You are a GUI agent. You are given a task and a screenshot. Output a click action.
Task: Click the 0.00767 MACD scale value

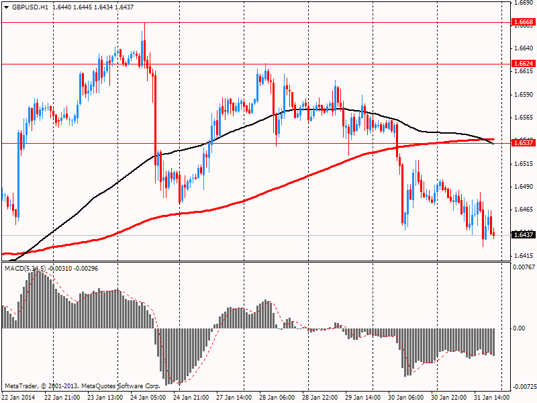524,267
